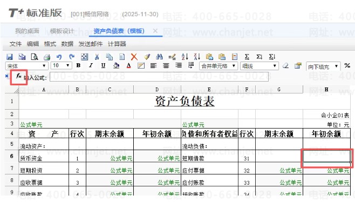Undo the last action
355x202 pixels.
59,57
